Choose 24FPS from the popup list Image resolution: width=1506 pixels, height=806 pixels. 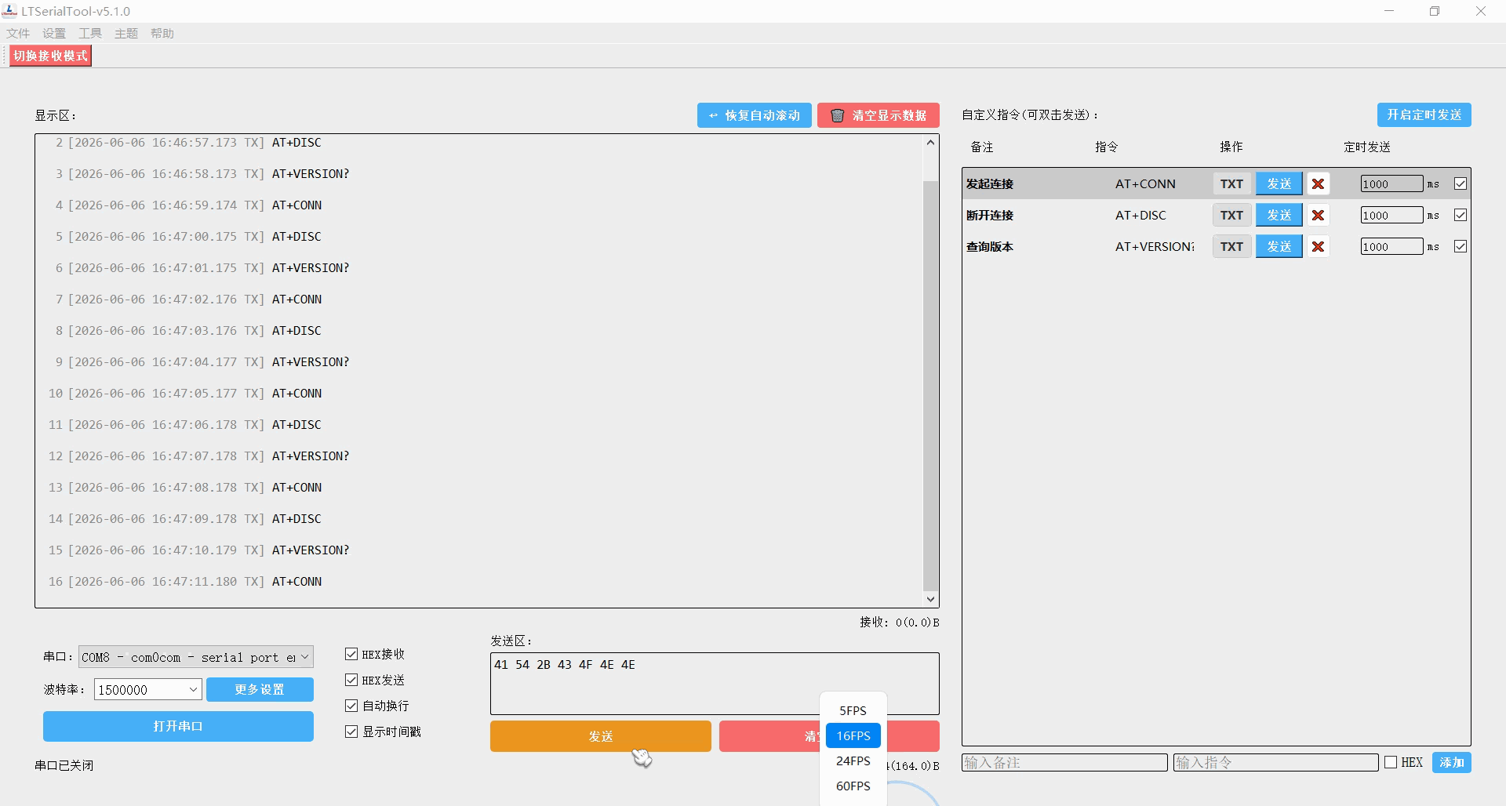[x=853, y=761]
